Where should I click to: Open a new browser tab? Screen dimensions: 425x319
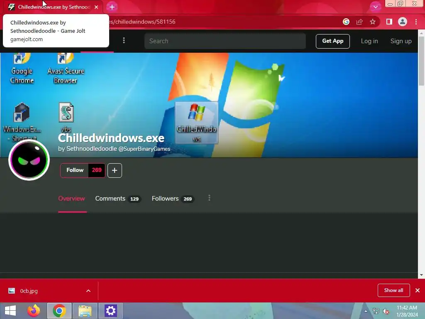point(112,7)
